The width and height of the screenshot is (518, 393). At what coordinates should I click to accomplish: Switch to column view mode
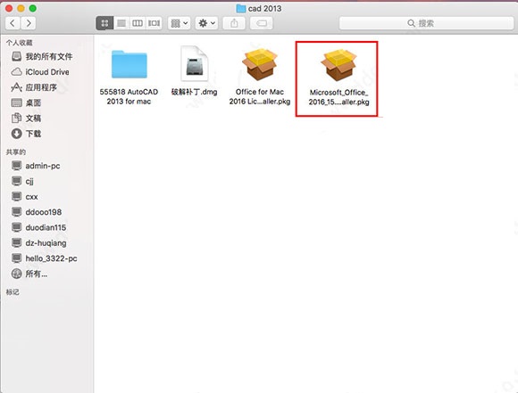pyautogui.click(x=138, y=23)
